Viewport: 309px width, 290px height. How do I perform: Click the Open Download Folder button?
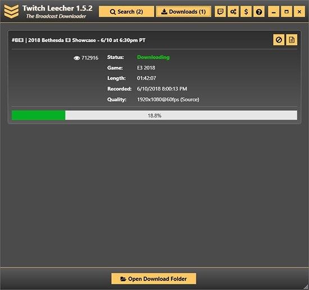pyautogui.click(x=154, y=279)
